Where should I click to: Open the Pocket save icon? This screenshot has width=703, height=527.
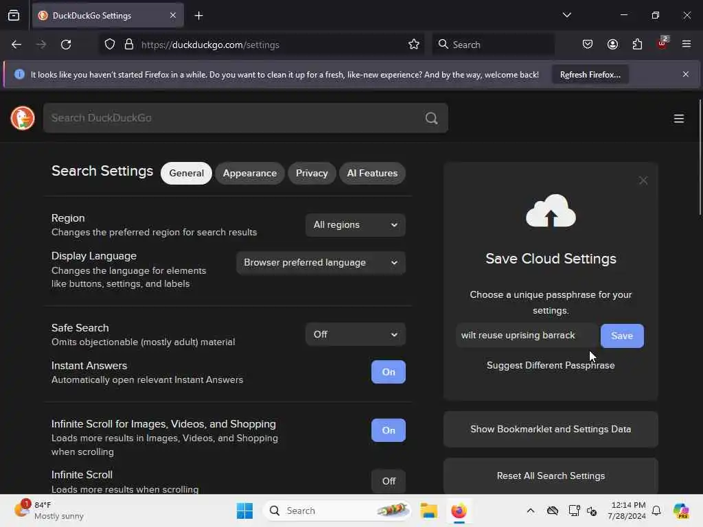(588, 45)
